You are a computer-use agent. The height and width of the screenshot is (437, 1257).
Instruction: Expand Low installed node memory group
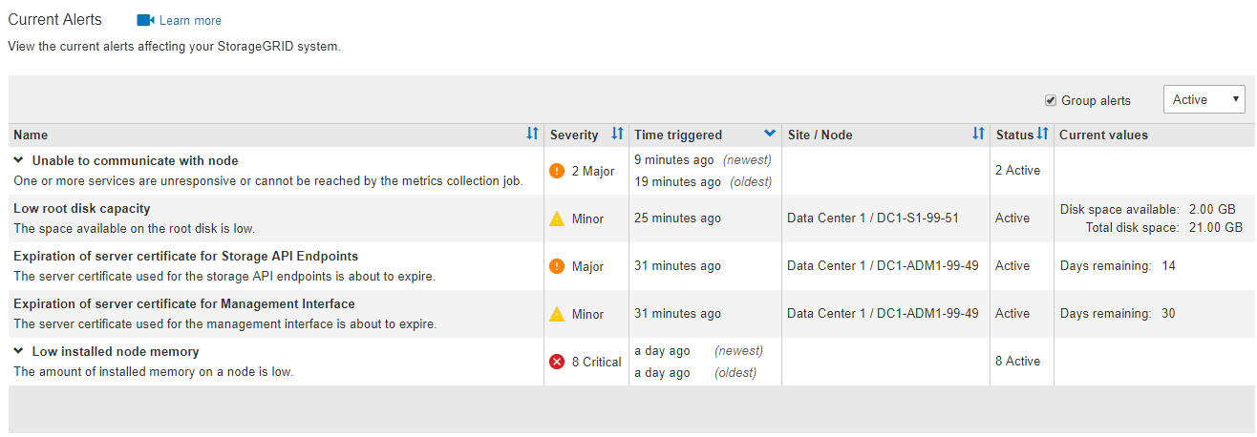point(18,351)
